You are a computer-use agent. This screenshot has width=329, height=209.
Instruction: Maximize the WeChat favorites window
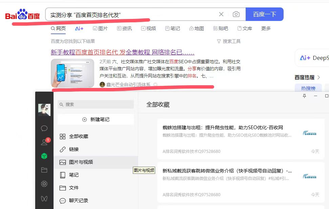327,96
